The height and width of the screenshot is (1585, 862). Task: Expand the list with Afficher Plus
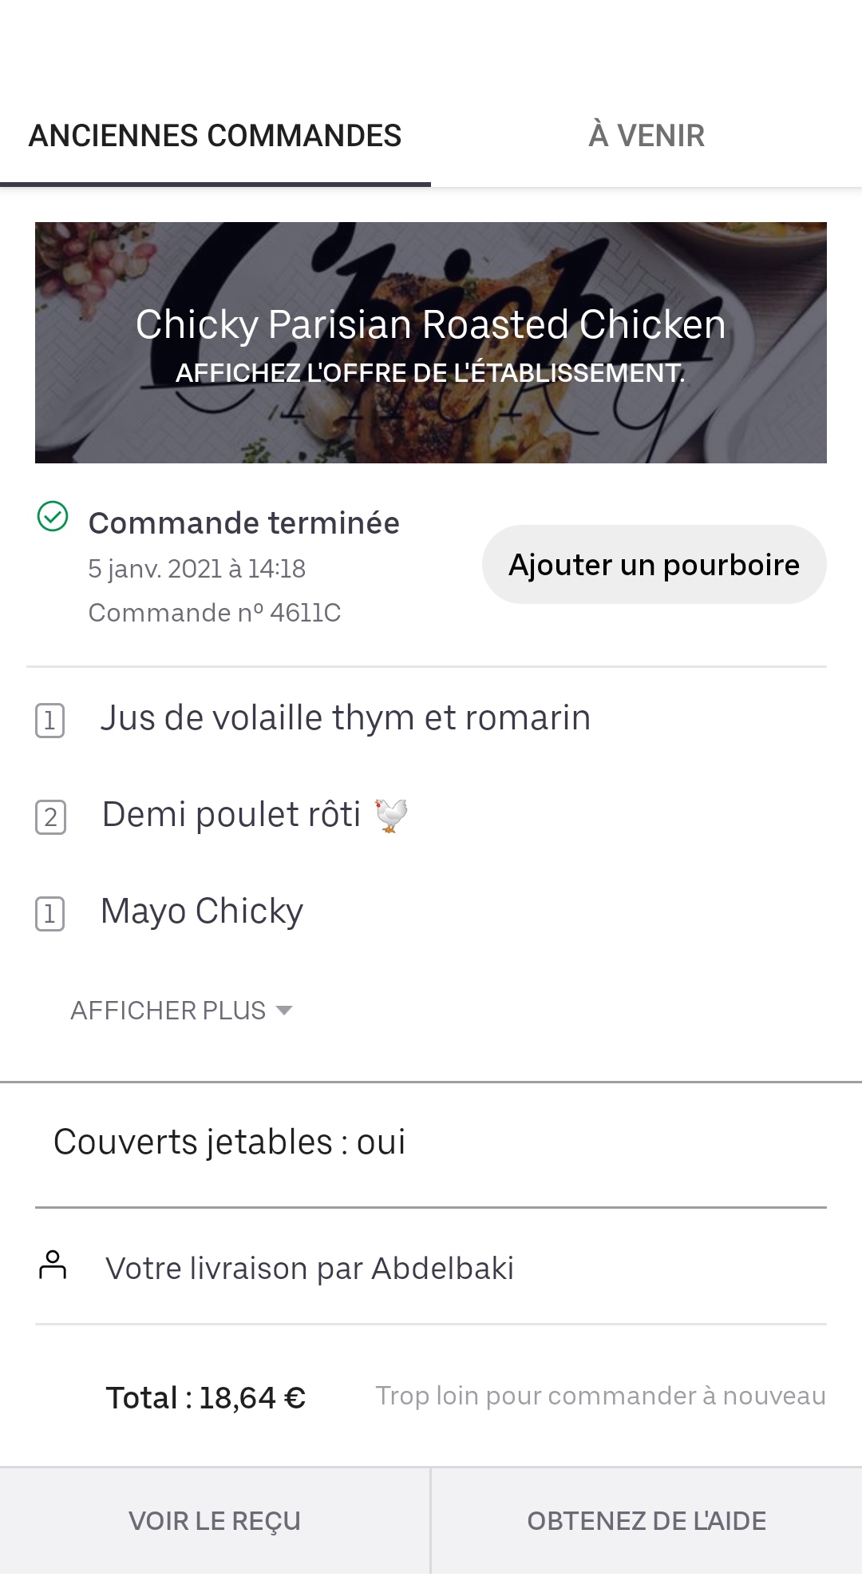click(x=182, y=1011)
